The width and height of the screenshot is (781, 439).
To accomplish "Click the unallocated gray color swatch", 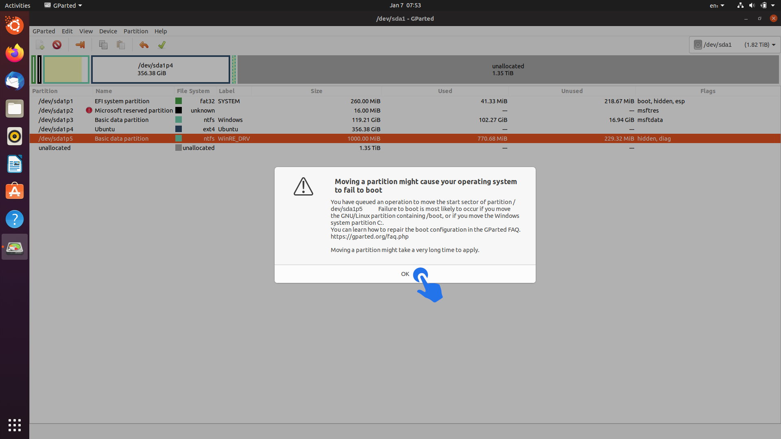I will pos(179,148).
